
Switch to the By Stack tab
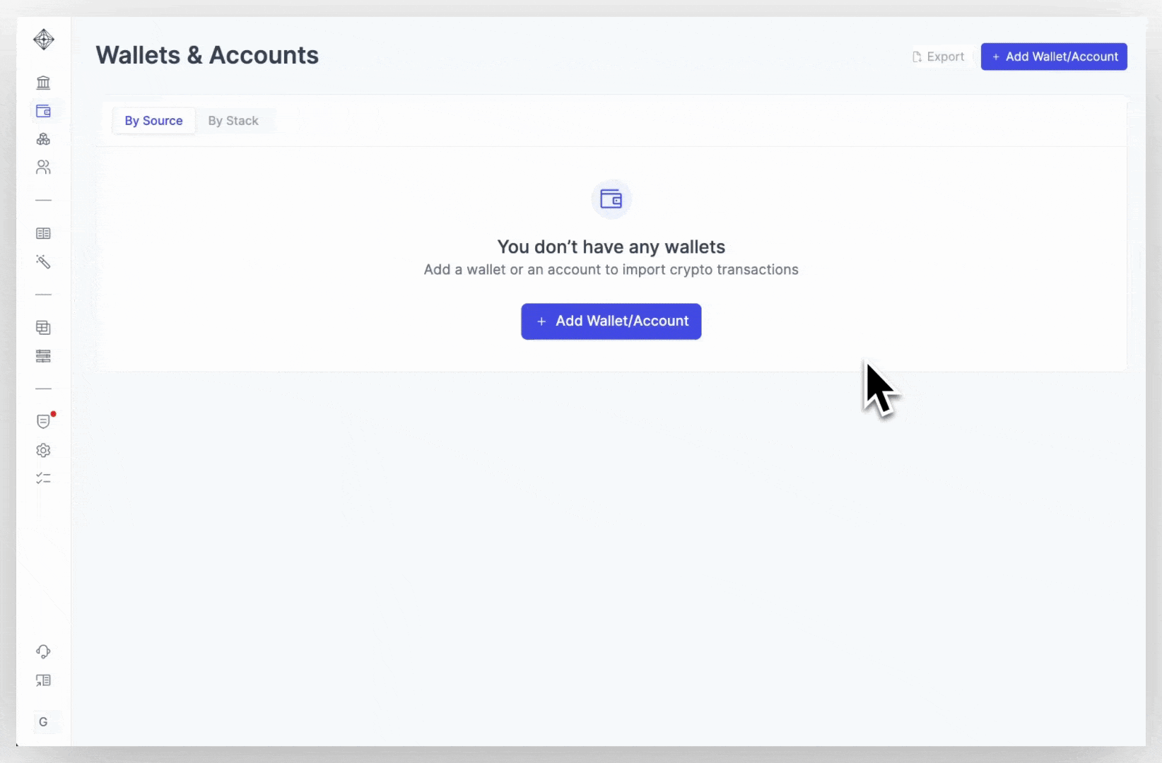[x=233, y=121]
